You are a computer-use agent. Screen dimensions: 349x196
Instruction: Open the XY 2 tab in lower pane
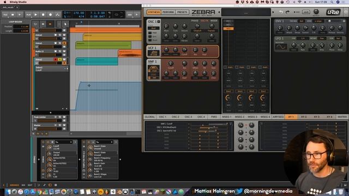point(304,117)
